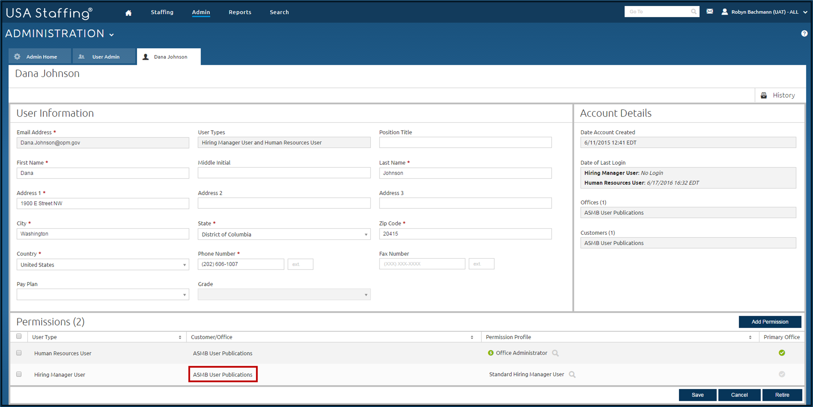This screenshot has height=407, width=813.
Task: Click the phone extension field
Action: (x=300, y=264)
